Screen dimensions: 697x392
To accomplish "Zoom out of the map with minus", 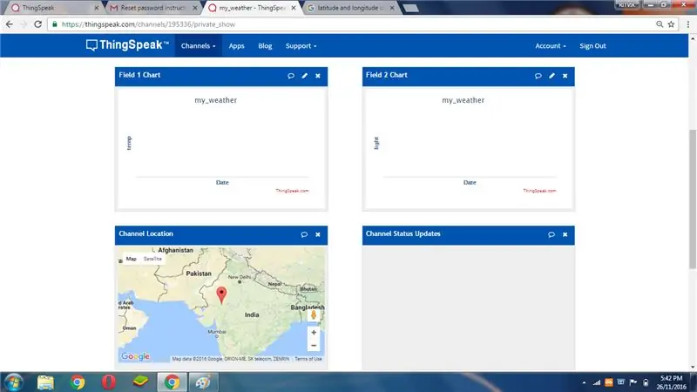I will [x=314, y=345].
